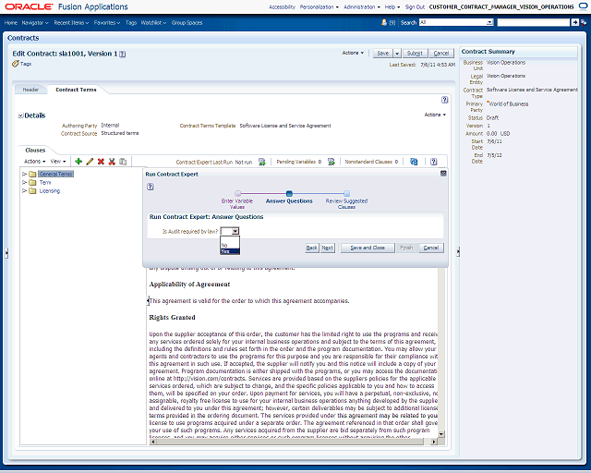Open the search category All dropdown

pyautogui.click(x=490, y=22)
